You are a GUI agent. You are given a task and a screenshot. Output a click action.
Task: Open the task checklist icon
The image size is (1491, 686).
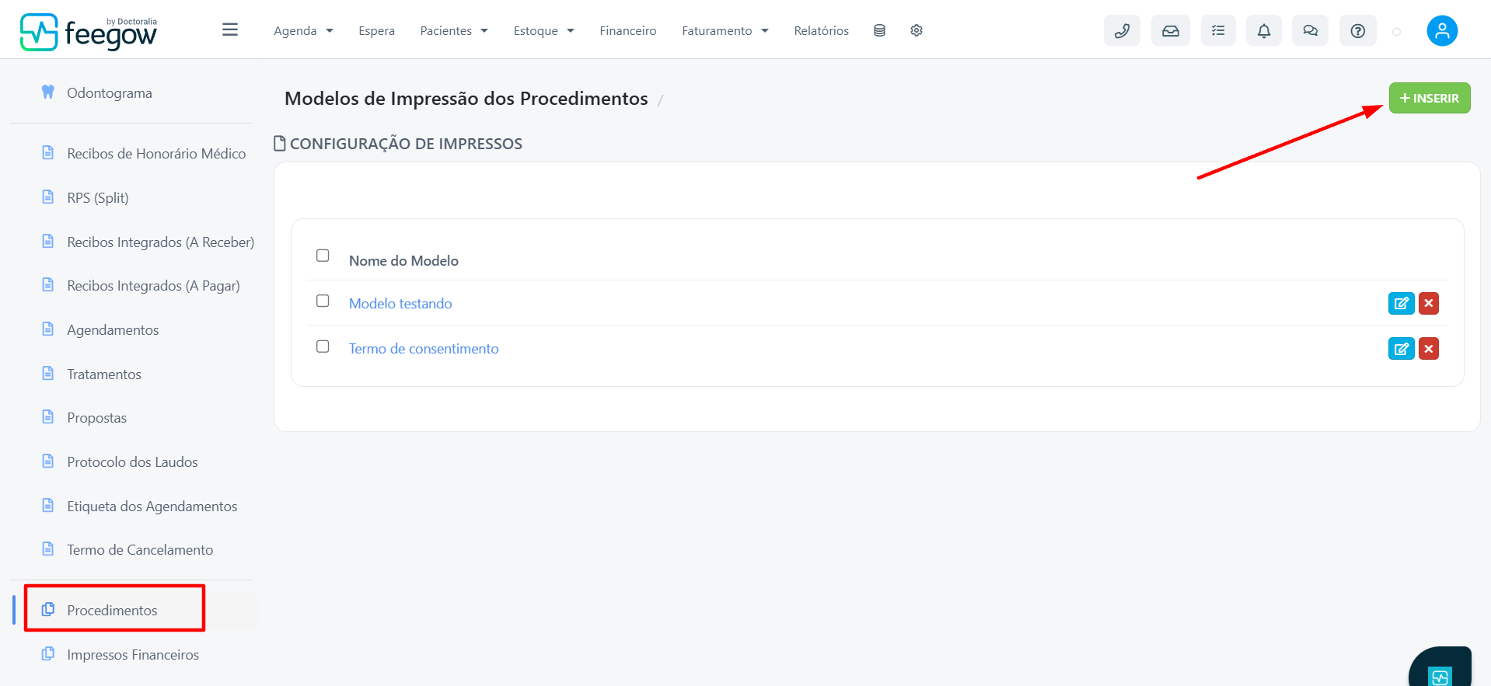point(1218,31)
